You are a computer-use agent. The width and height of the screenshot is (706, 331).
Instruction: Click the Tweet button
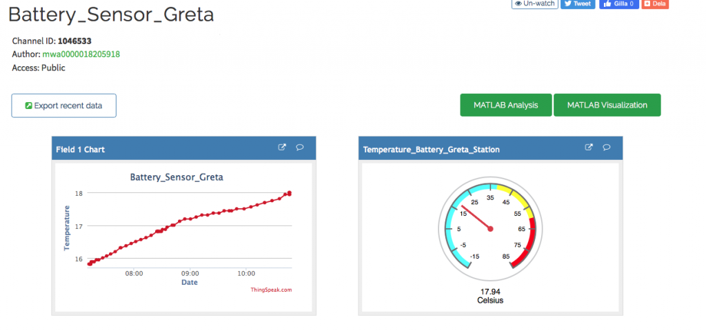point(577,3)
